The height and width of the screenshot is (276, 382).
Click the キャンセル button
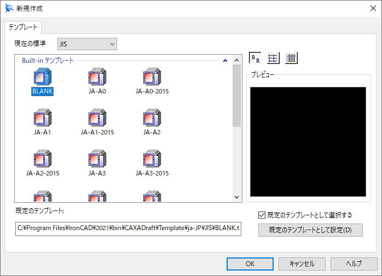coord(302,264)
